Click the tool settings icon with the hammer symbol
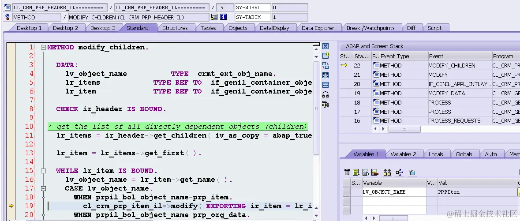This screenshot has height=221, width=520. point(325,105)
